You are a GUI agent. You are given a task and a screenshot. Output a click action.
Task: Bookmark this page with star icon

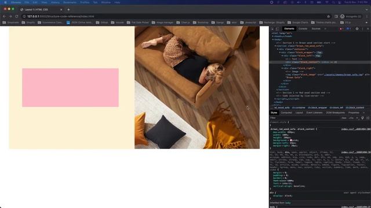[329, 16]
